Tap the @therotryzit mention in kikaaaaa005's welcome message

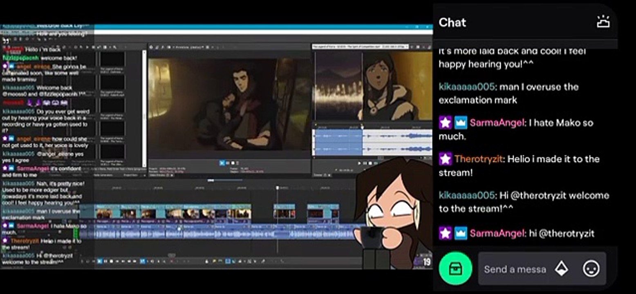(538, 195)
